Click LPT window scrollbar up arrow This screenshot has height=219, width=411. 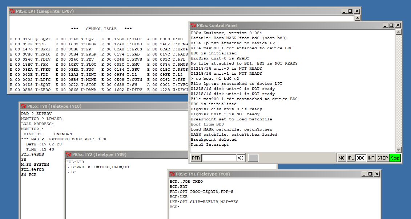(357, 18)
